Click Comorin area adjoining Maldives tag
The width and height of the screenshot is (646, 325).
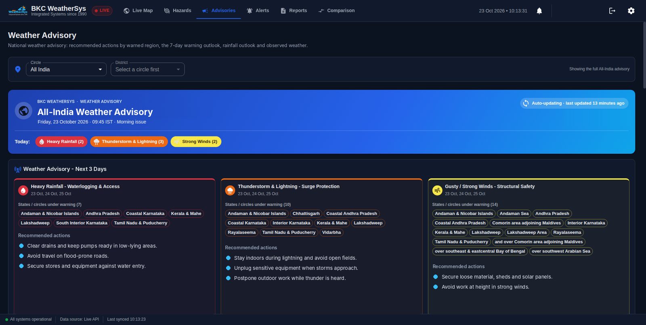526,223
